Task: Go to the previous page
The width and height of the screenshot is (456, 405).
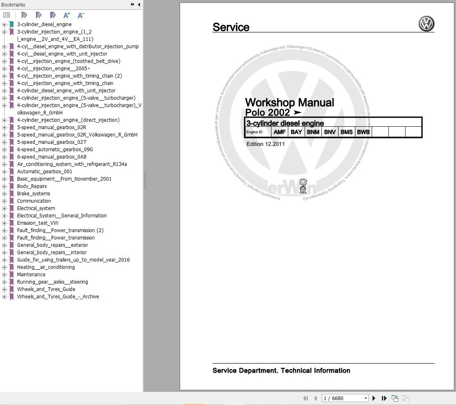Action: tap(316, 398)
